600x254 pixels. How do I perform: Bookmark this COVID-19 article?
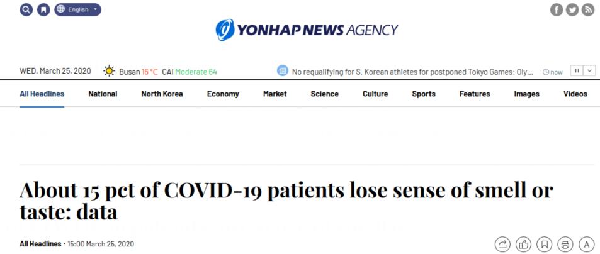[545, 244]
